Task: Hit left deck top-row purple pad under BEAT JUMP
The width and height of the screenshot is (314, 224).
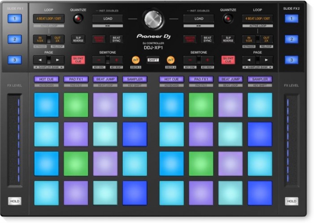Action: 105,105
